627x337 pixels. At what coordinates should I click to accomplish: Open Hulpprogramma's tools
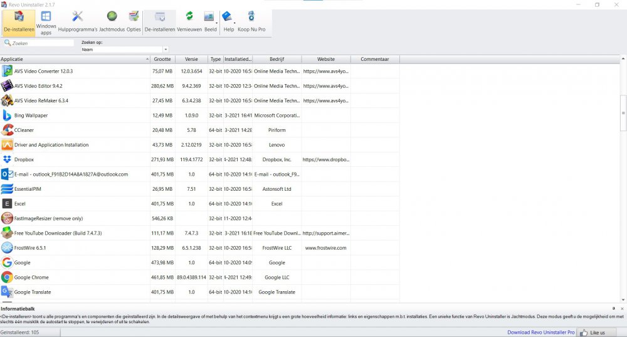tap(78, 21)
